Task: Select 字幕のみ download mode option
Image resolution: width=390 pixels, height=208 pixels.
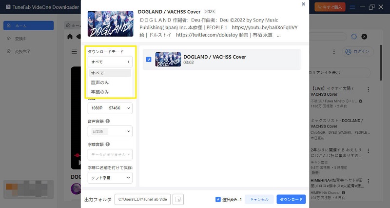Action: pos(110,92)
